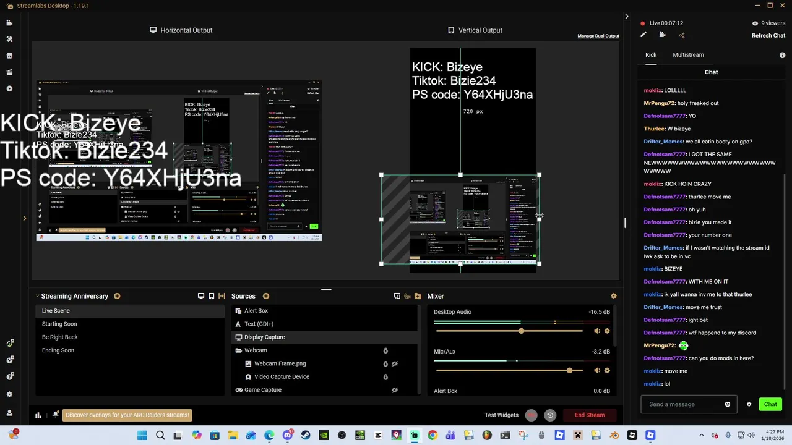Open the Recordings play icon in sidebar
The height and width of the screenshot is (445, 792).
click(9, 88)
